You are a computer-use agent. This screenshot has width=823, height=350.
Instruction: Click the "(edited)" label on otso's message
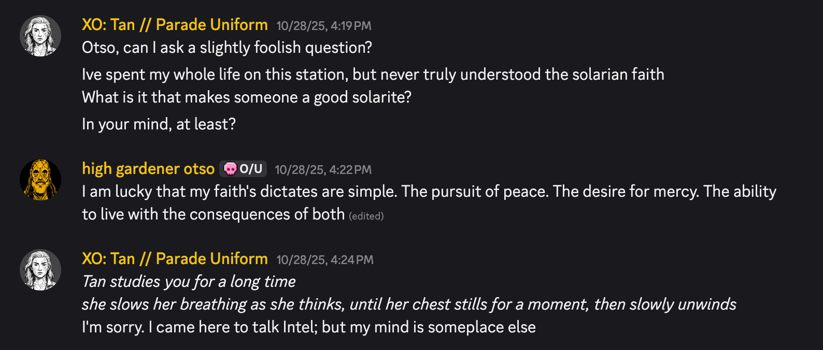coord(366,216)
